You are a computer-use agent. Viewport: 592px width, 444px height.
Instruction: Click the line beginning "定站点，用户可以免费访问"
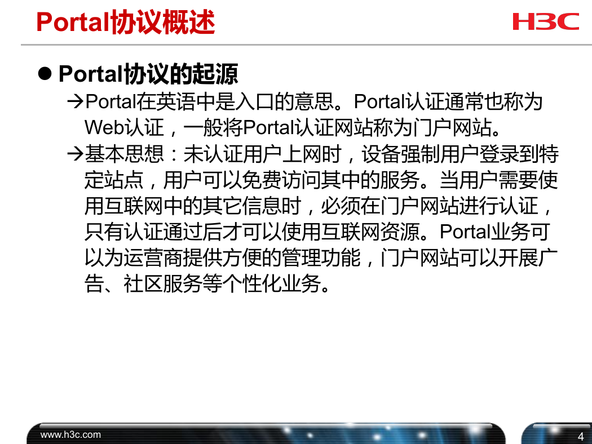(321, 180)
